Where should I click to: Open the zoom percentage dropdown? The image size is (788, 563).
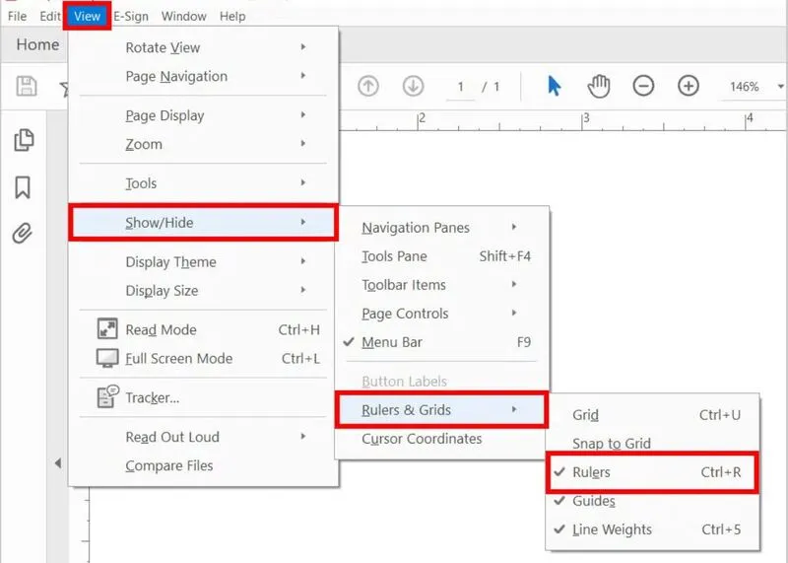click(780, 87)
